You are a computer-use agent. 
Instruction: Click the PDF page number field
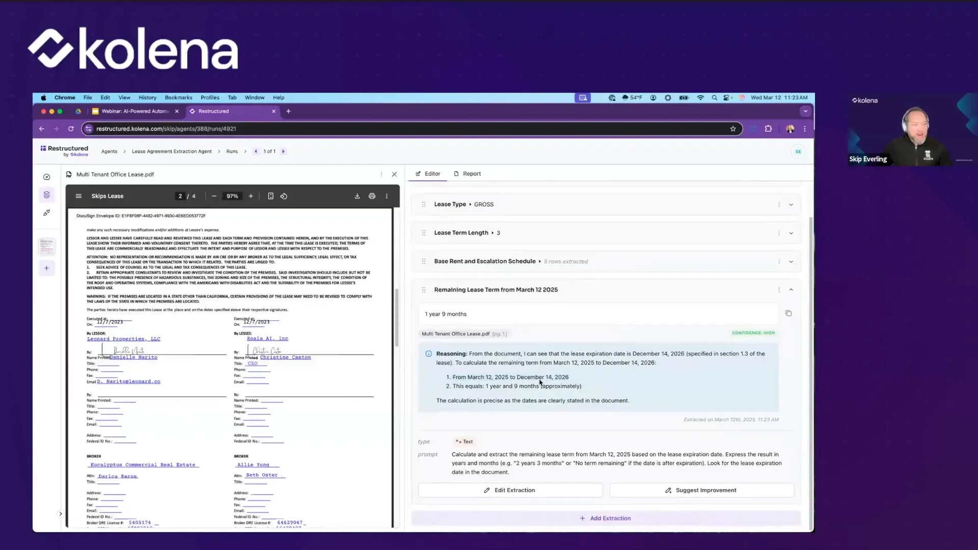(x=181, y=196)
